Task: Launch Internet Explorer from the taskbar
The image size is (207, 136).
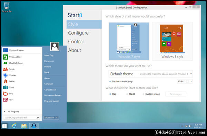Action: (14, 126)
